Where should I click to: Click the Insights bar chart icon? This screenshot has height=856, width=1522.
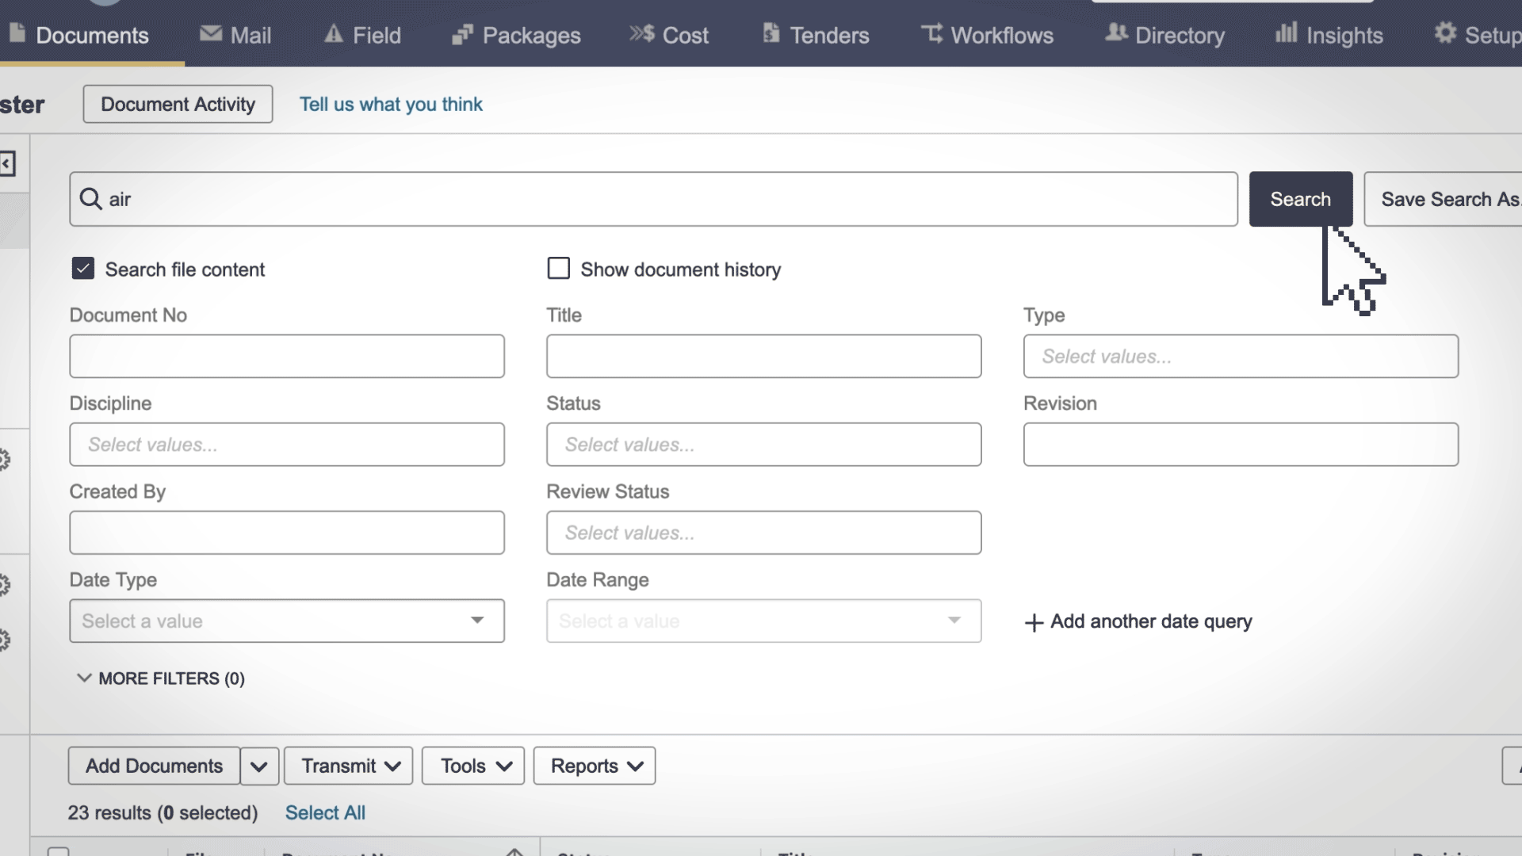tap(1286, 33)
